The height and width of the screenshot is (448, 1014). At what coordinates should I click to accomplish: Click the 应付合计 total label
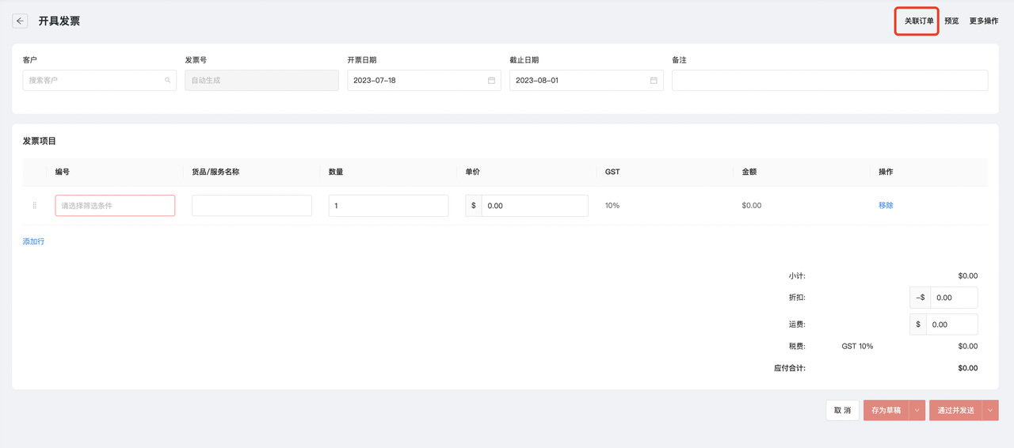tap(790, 368)
